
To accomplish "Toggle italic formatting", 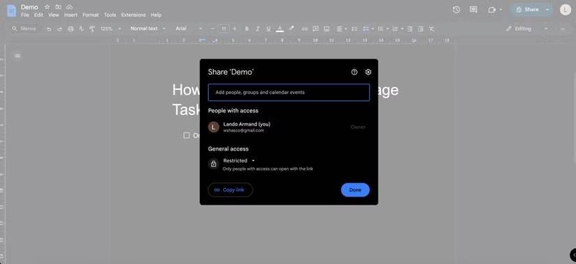I will (258, 29).
